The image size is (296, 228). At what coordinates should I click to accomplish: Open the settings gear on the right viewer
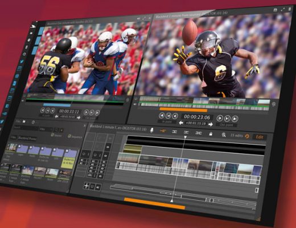(274, 104)
